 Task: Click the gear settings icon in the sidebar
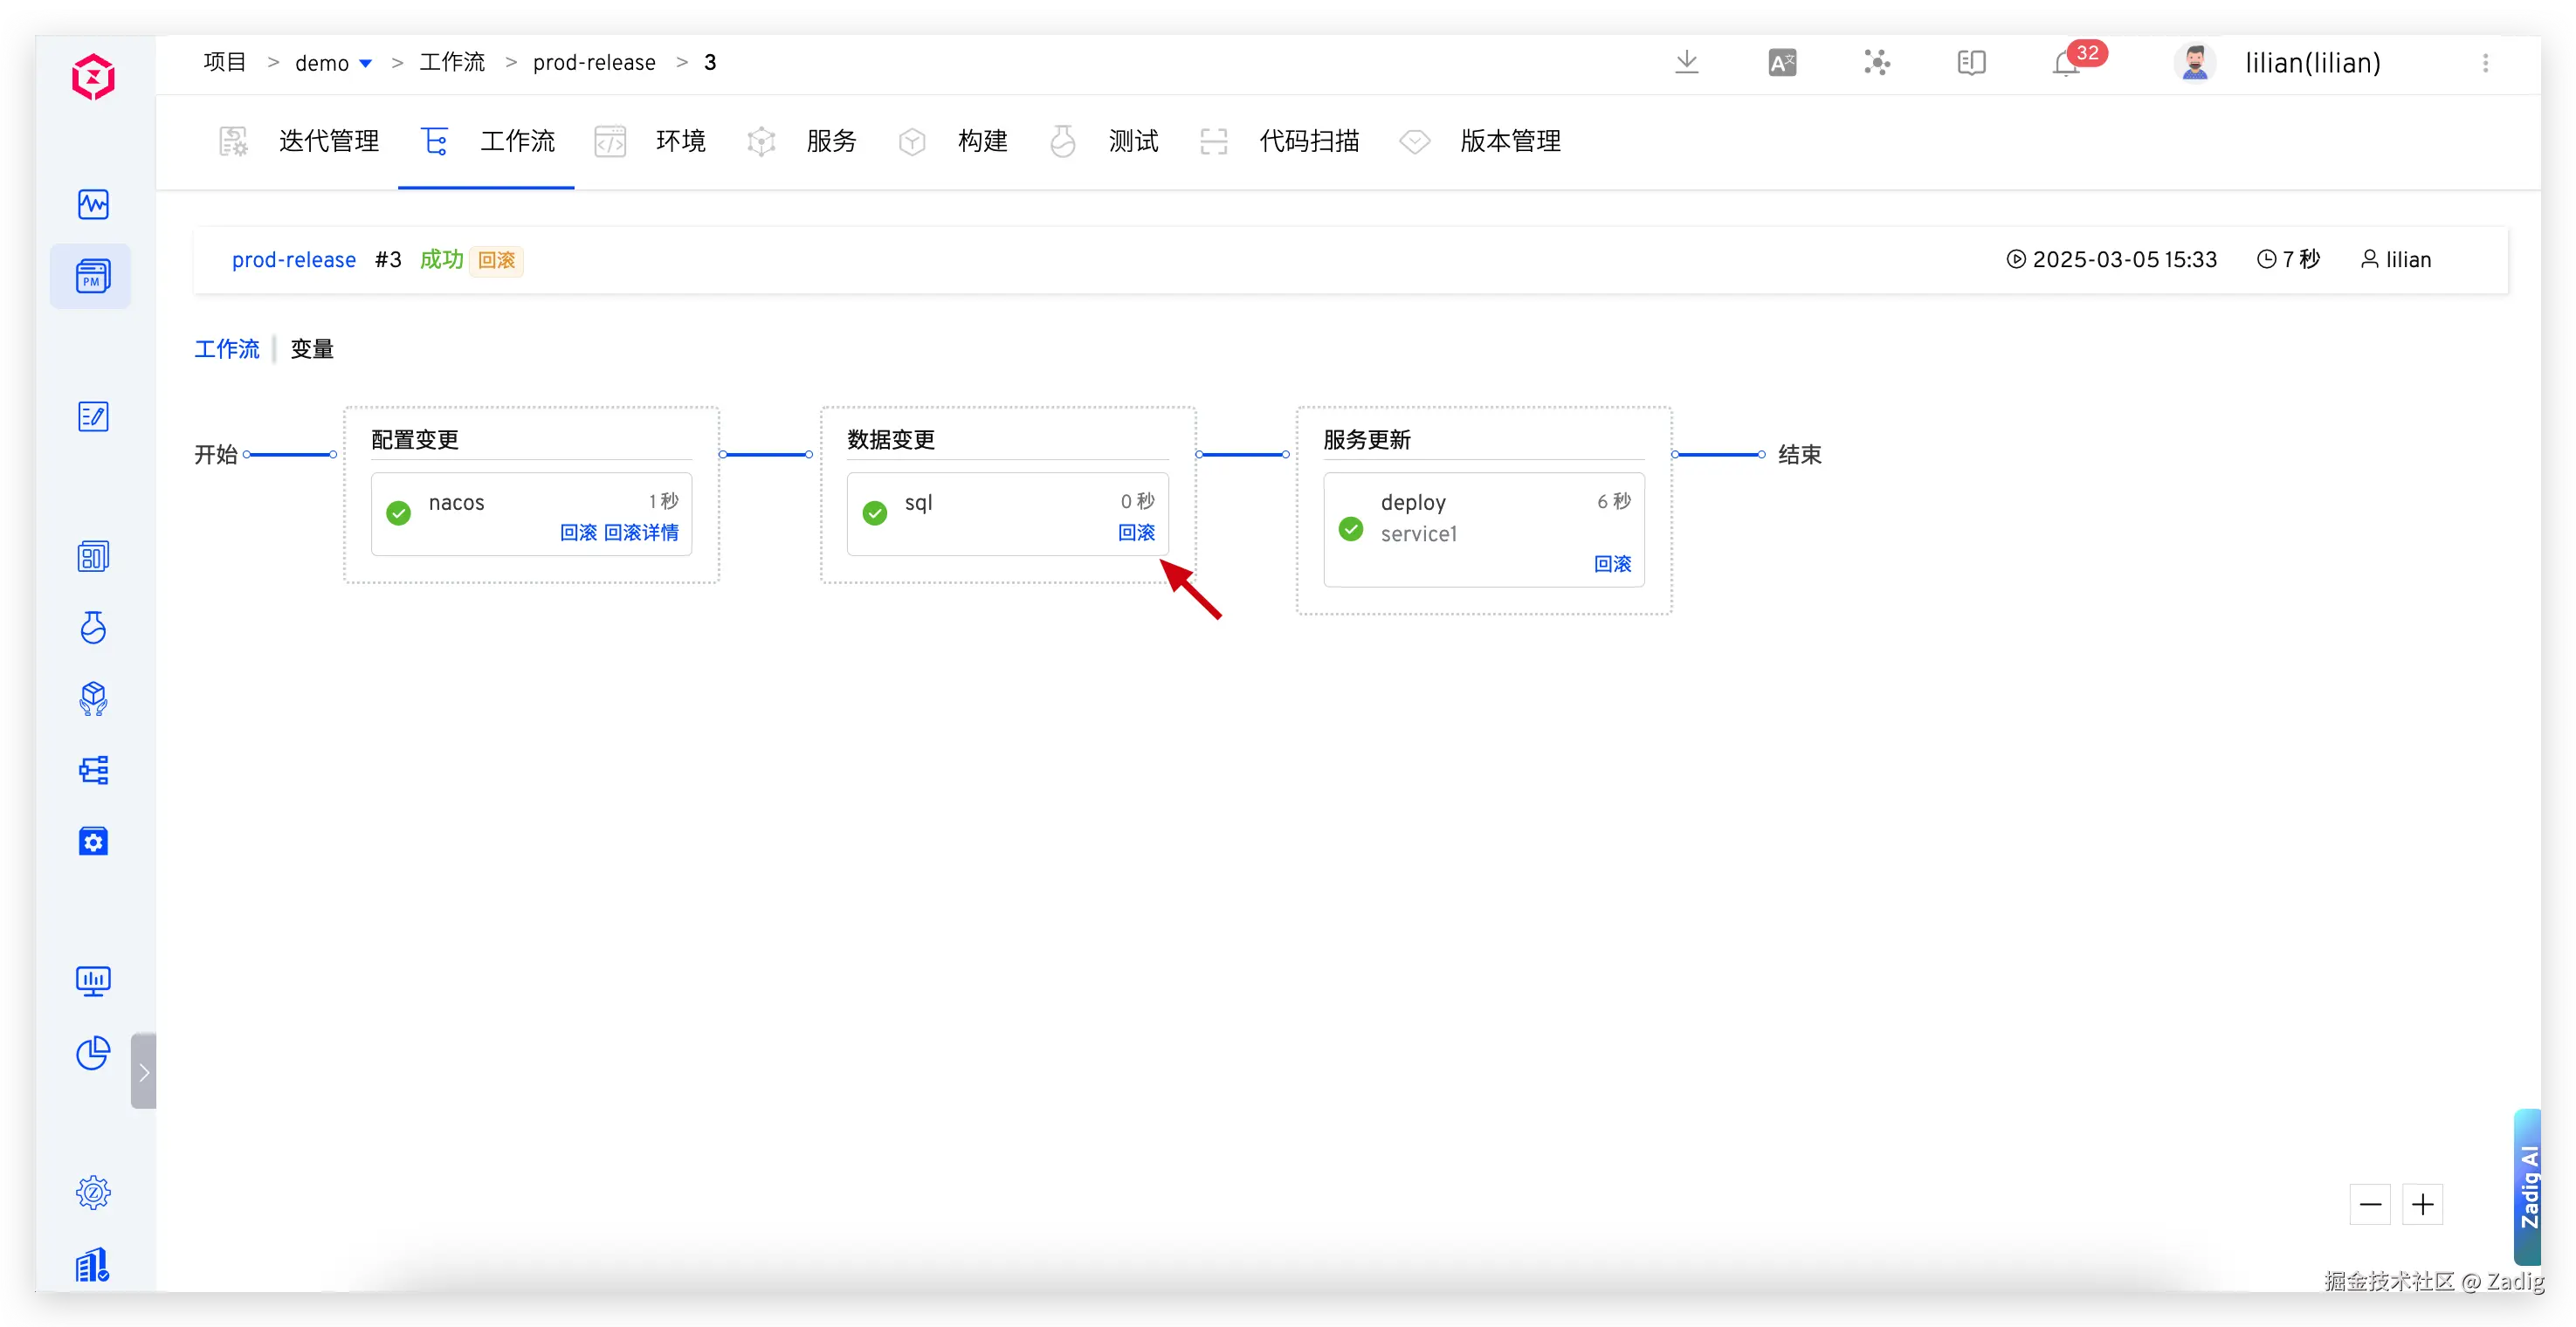point(93,1192)
